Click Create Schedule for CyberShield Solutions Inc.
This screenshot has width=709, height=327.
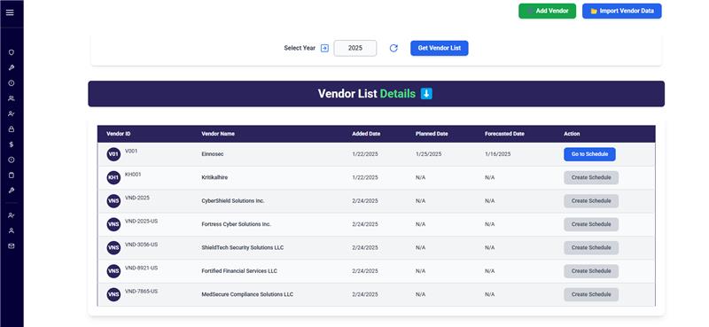pos(591,201)
